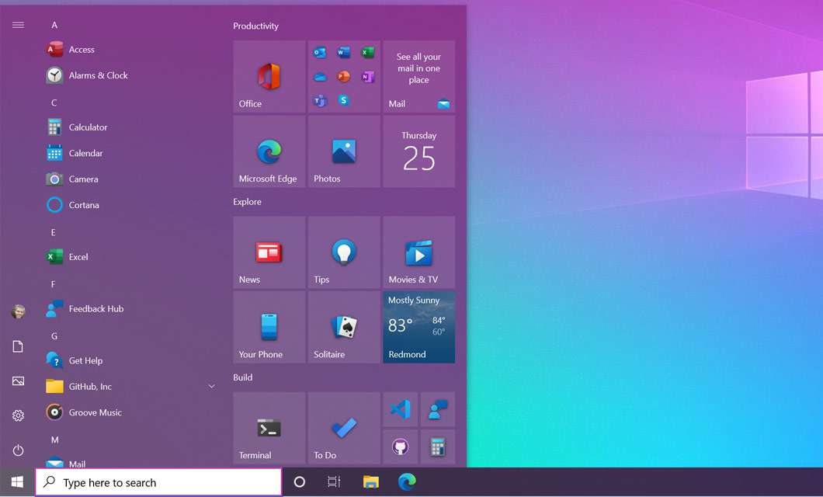The height and width of the screenshot is (497, 823).
Task: Open the Thursday 25 calendar tile
Action: (418, 151)
